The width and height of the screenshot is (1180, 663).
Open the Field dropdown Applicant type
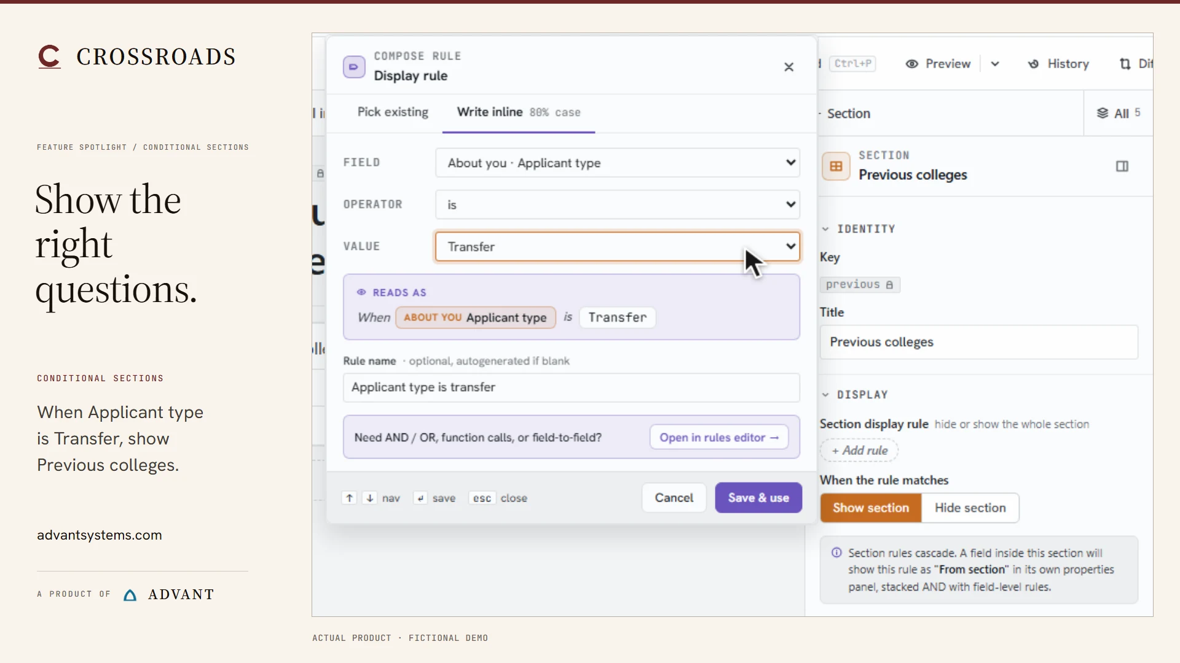tap(618, 163)
